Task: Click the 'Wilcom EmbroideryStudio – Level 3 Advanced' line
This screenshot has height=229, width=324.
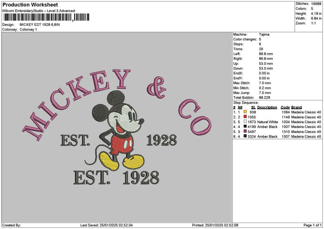Action: click(x=39, y=11)
